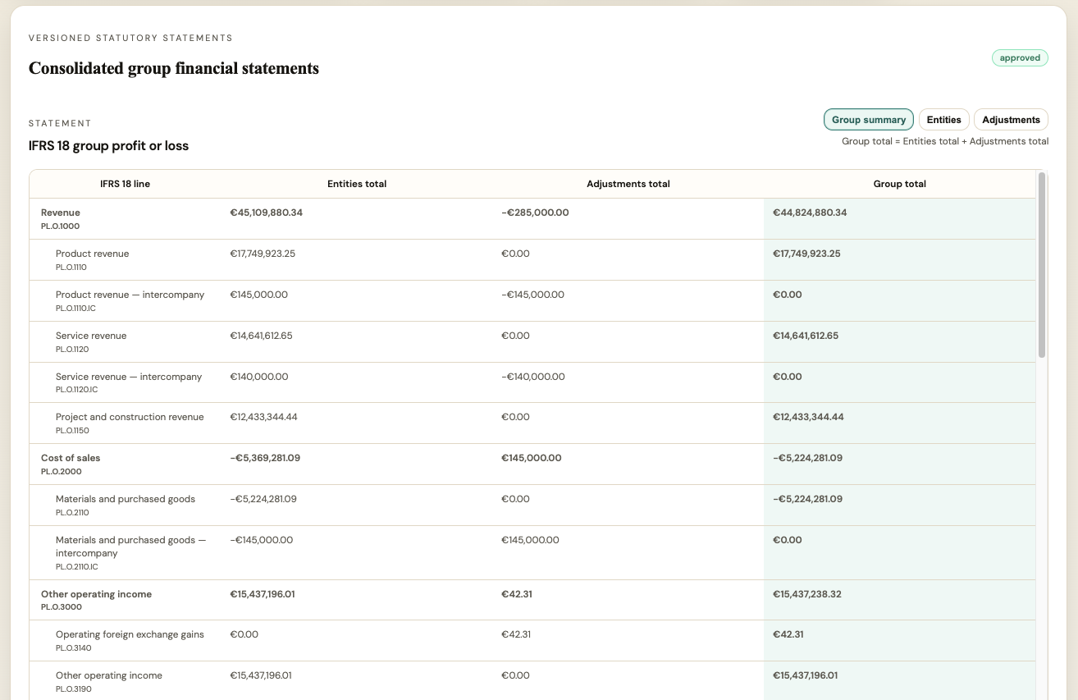Click Other operating income group total €15,437,238.32
Image resolution: width=1078 pixels, height=700 pixels.
tap(807, 594)
